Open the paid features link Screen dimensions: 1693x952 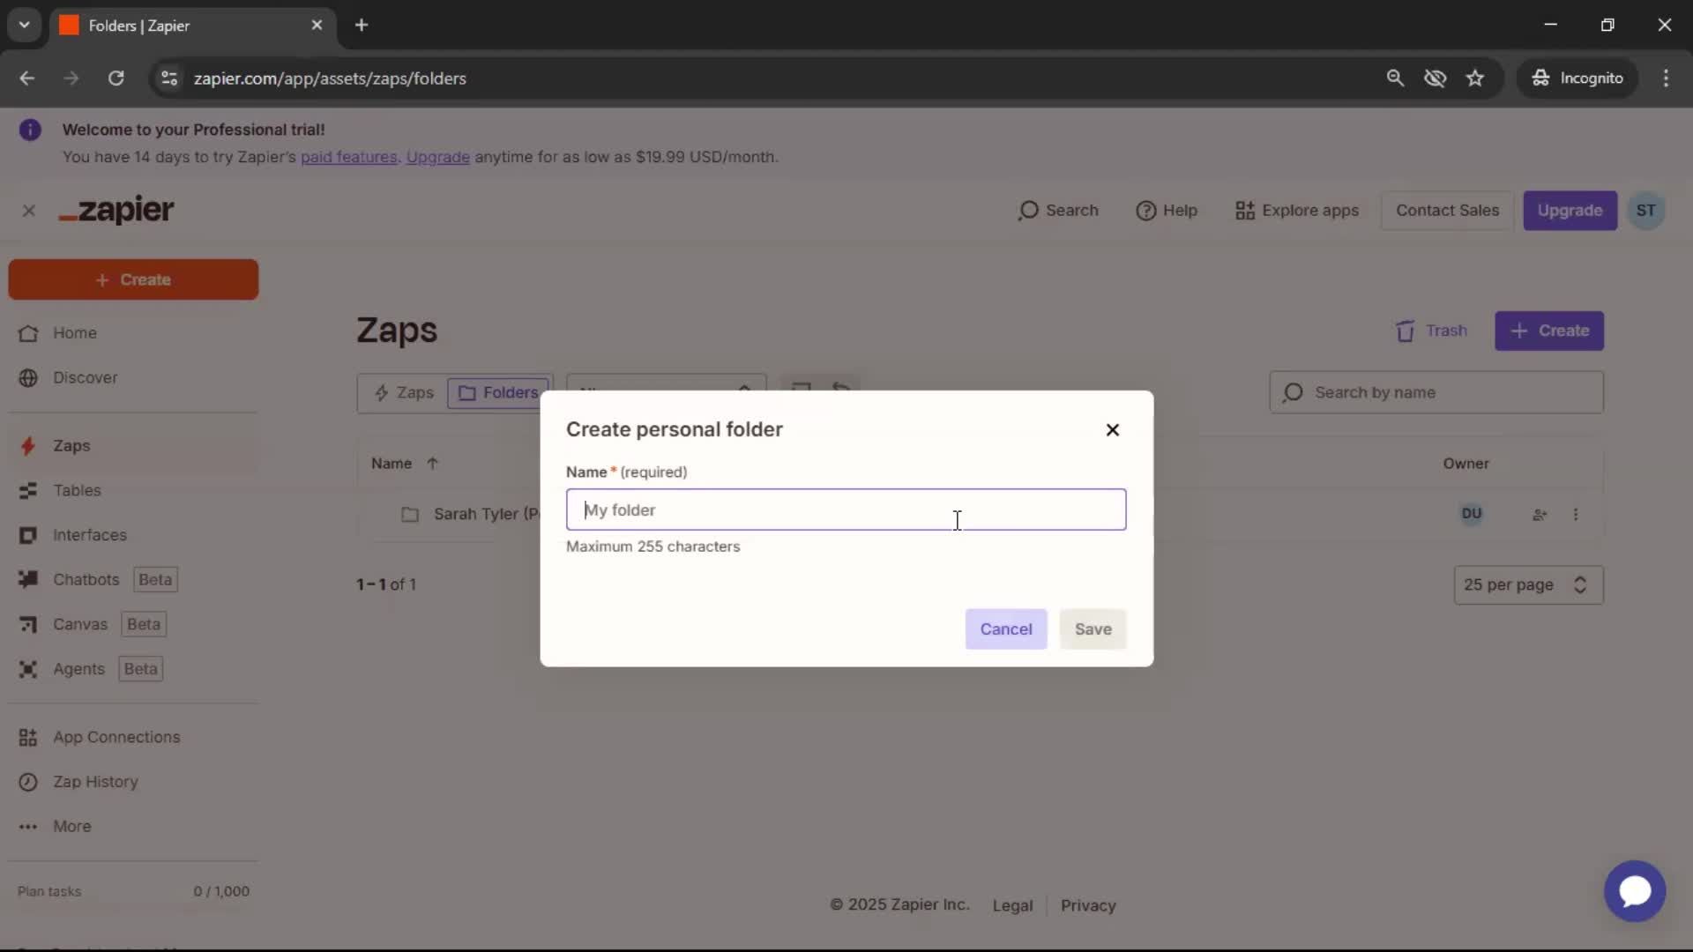[348, 157]
